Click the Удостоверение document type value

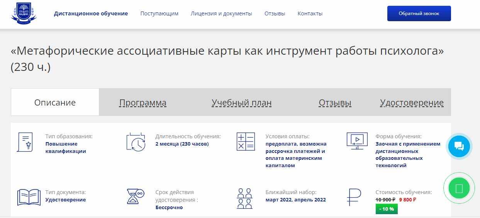(66, 200)
